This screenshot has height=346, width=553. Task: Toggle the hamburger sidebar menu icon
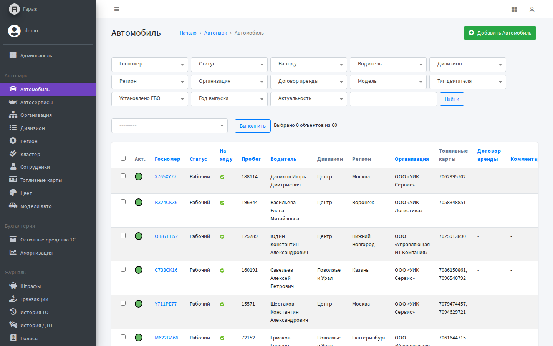pyautogui.click(x=117, y=9)
